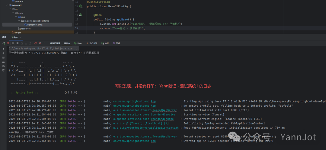
Task: Open the 环境 tab
Action: pyautogui.click(x=116, y=43)
